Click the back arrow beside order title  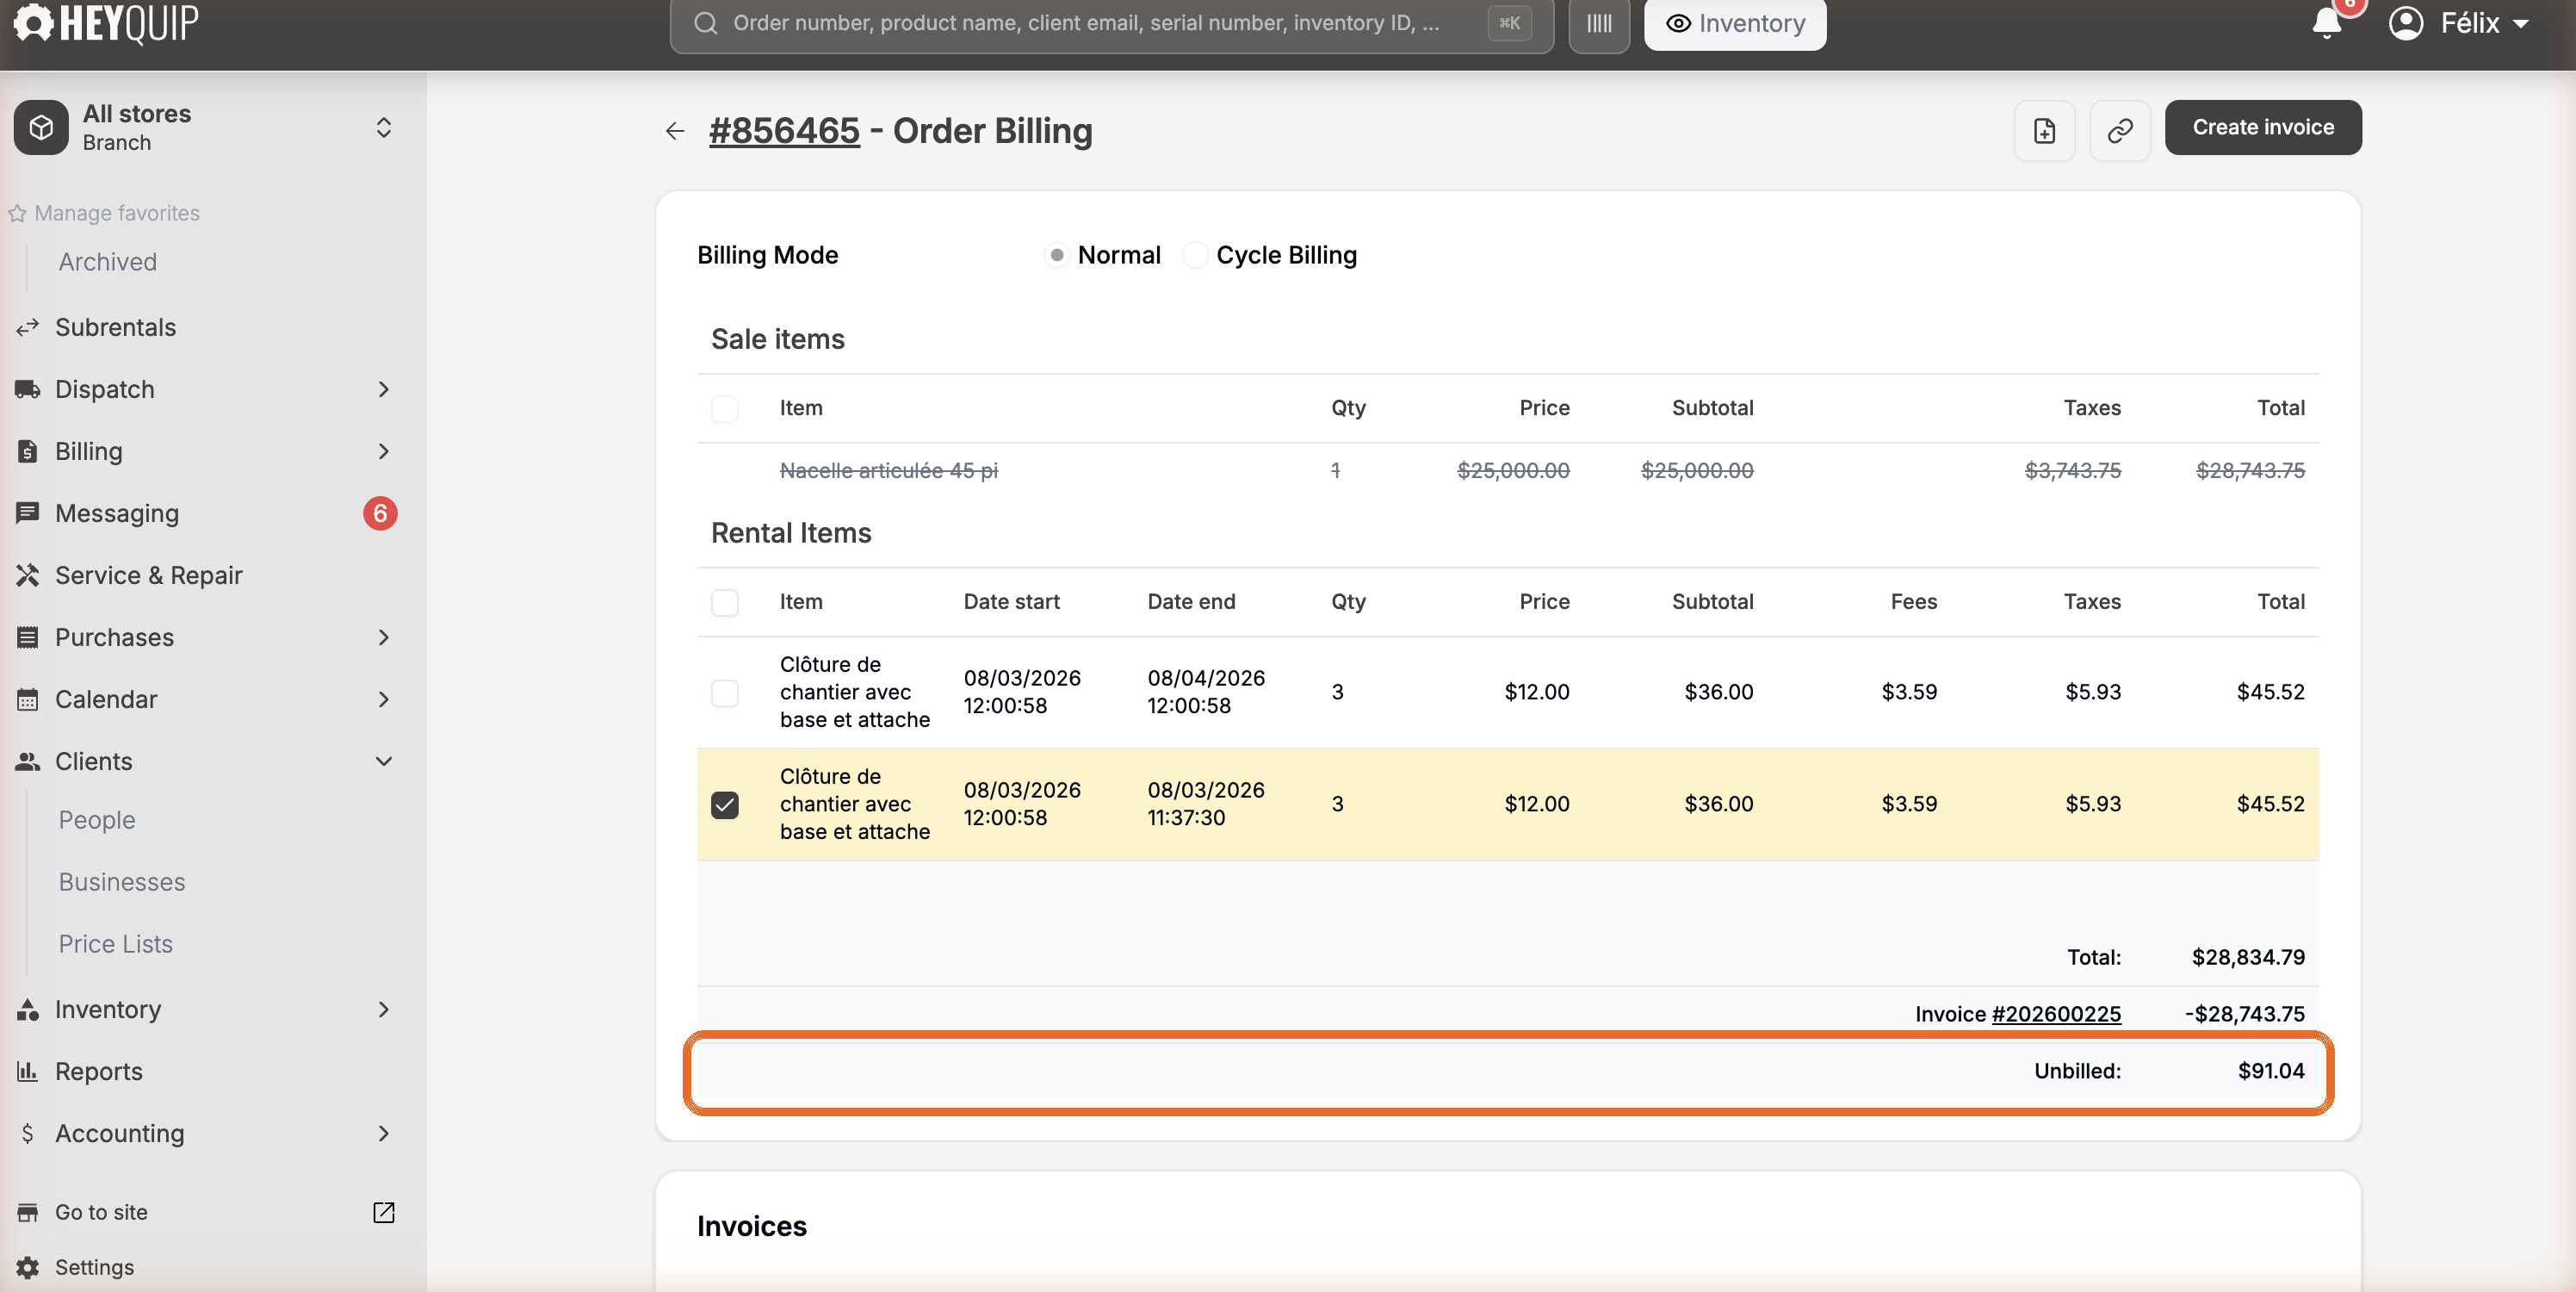tap(675, 131)
